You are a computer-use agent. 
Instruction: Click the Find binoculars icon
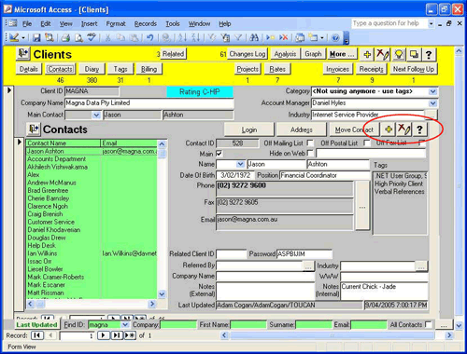click(x=254, y=38)
